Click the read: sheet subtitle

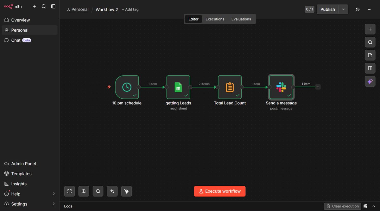pyautogui.click(x=178, y=109)
